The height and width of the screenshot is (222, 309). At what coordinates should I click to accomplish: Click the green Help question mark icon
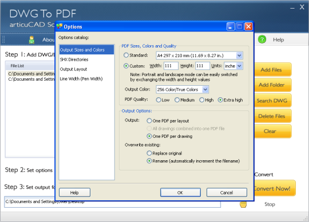tap(262, 39)
